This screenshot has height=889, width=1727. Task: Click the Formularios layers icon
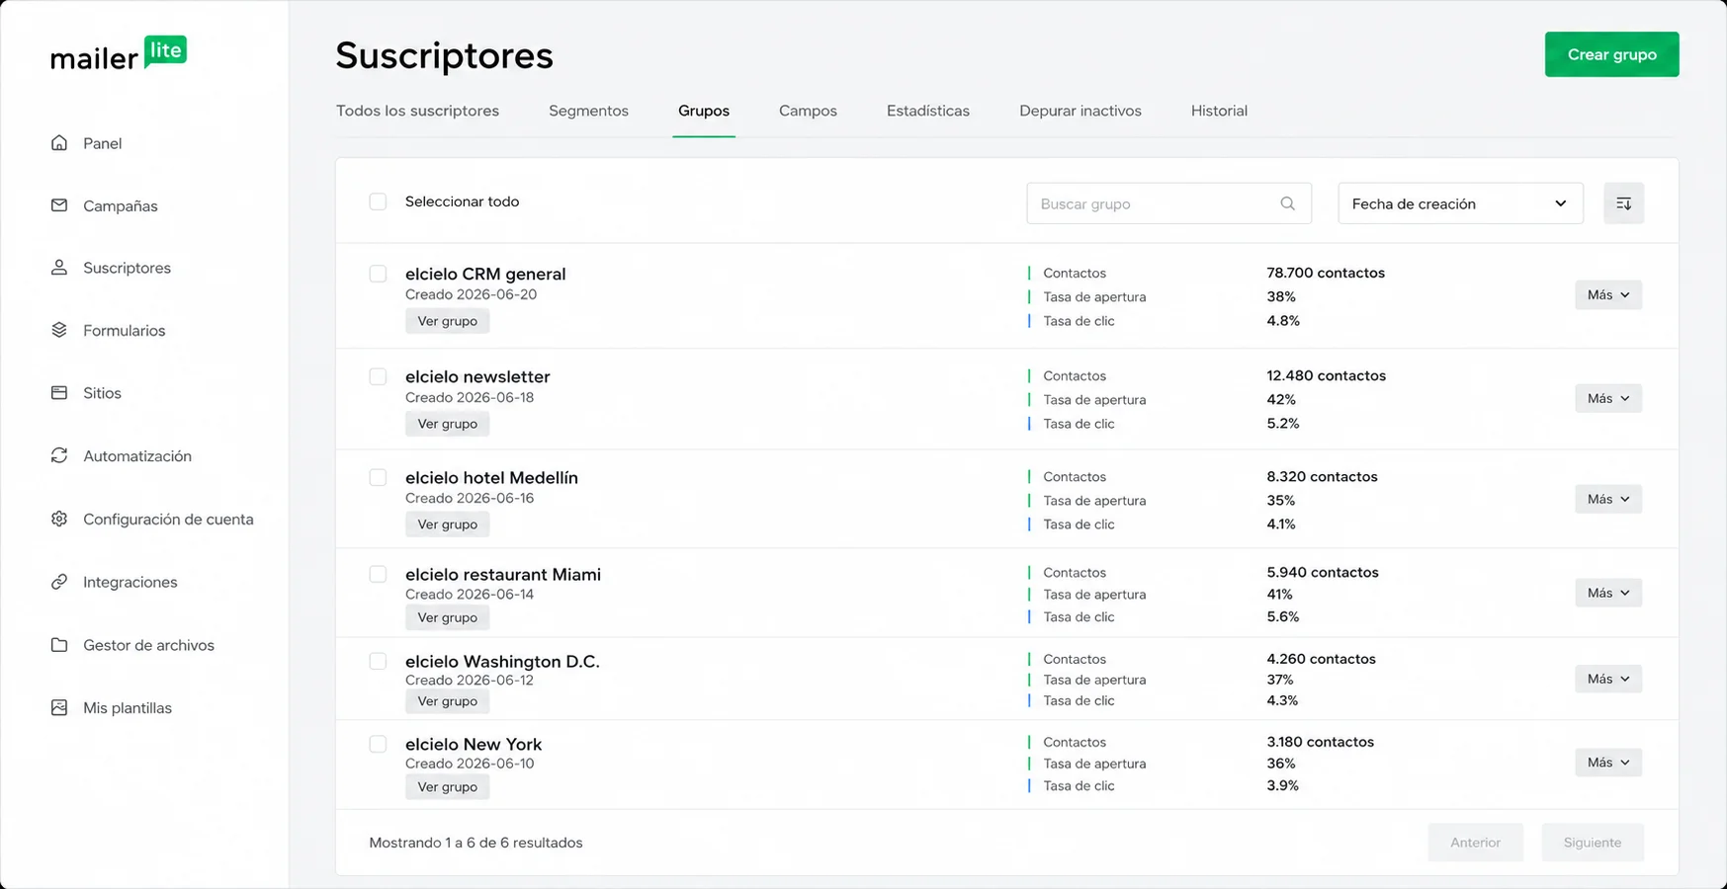[59, 330]
